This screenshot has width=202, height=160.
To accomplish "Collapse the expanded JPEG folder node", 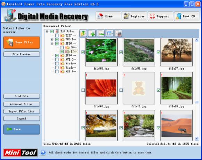I will [x=52, y=43].
